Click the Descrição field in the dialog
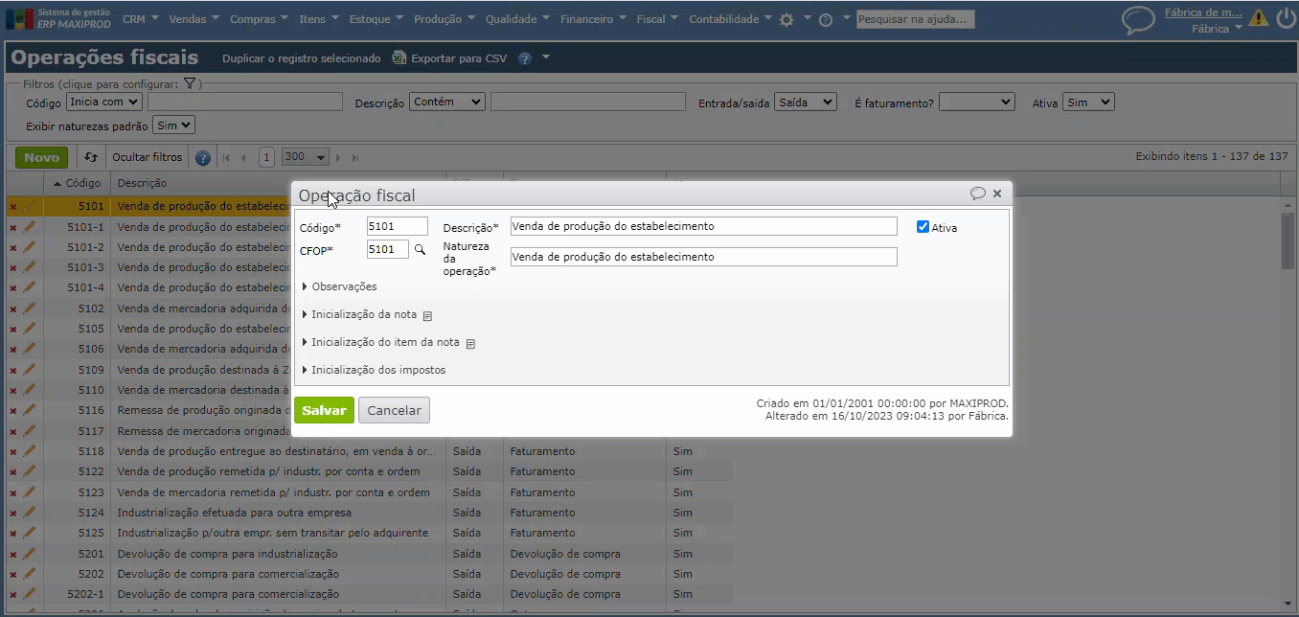This screenshot has width=1299, height=617. click(703, 226)
